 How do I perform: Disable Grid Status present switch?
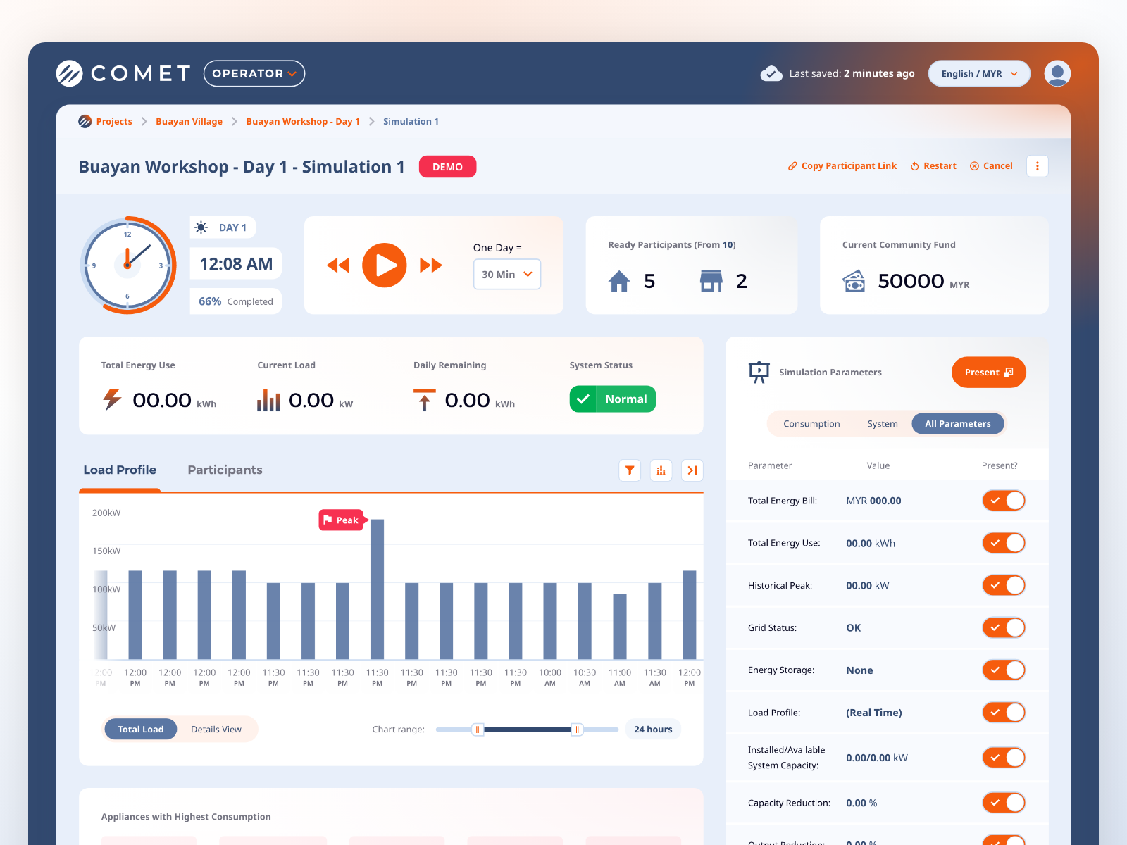[1004, 627]
